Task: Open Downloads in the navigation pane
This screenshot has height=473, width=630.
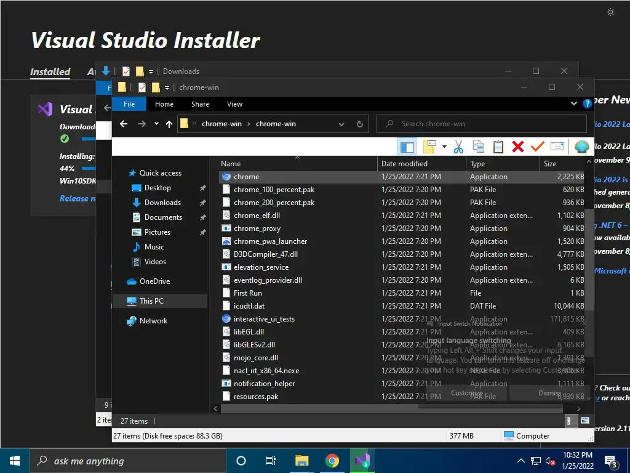Action: click(x=162, y=202)
